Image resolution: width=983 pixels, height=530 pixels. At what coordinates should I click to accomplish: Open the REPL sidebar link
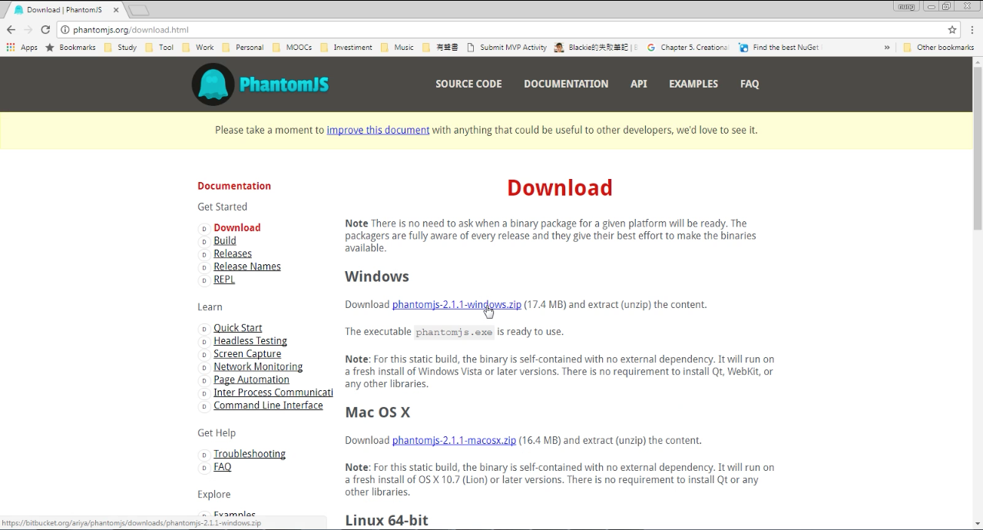point(224,280)
